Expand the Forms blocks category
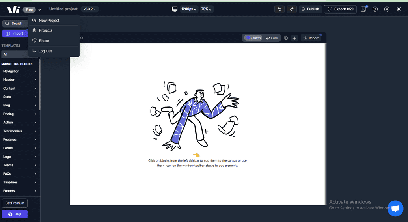The width and height of the screenshot is (408, 222). [x=20, y=148]
